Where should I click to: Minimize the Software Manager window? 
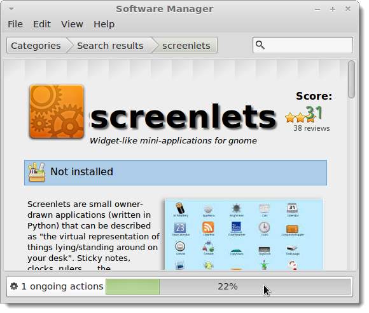tap(317, 10)
